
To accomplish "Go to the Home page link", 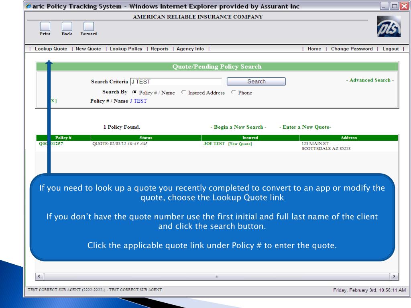I will pos(314,49).
